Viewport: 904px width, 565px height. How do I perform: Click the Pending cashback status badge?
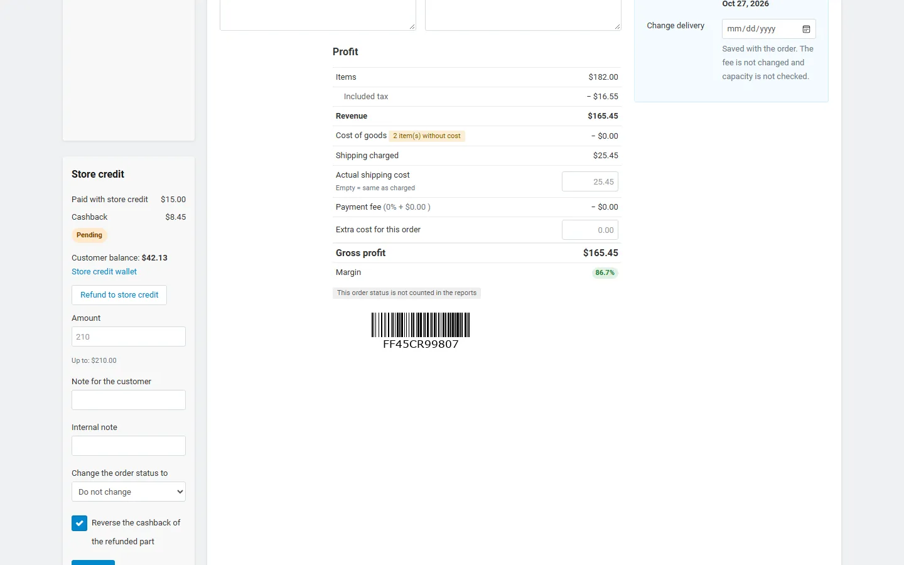coord(89,235)
